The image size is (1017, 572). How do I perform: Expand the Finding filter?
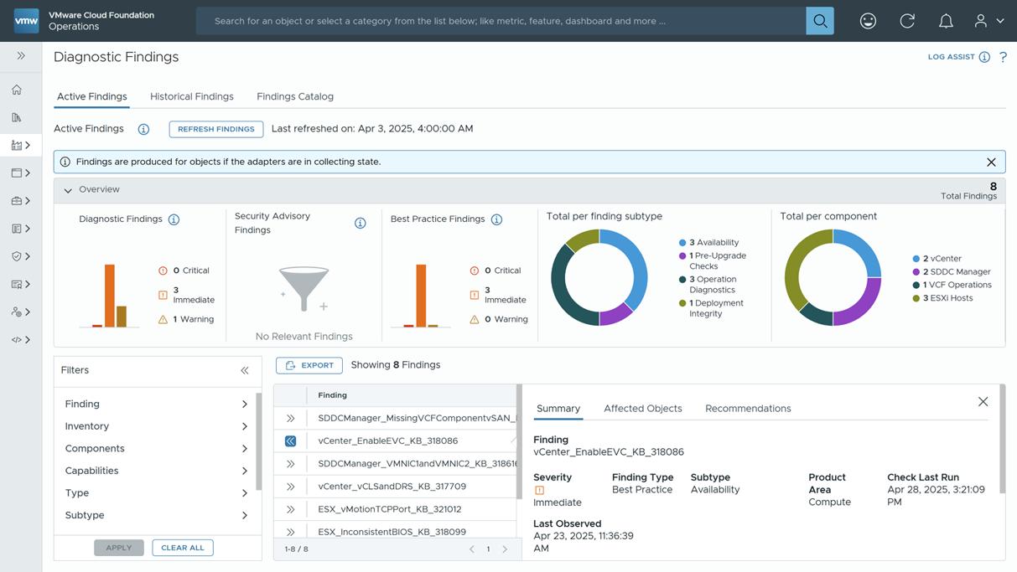point(157,404)
